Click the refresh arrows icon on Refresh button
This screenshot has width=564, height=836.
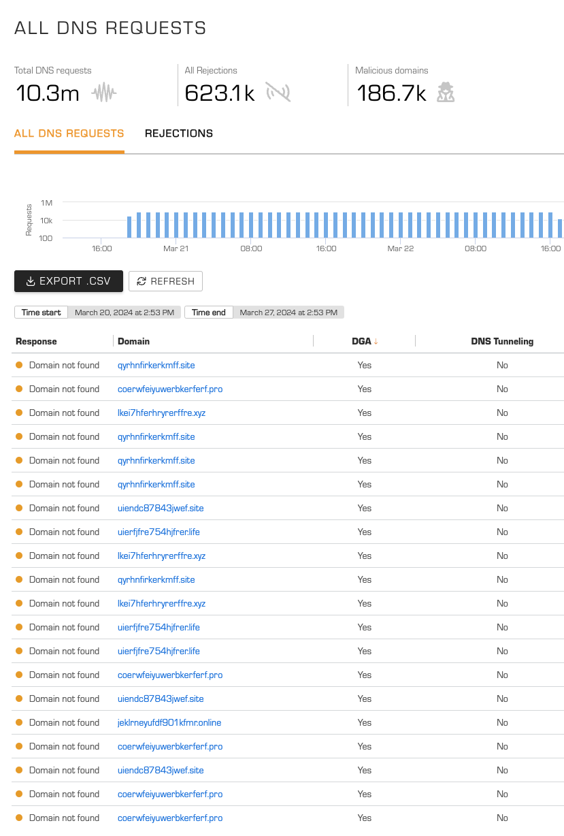[x=142, y=281]
